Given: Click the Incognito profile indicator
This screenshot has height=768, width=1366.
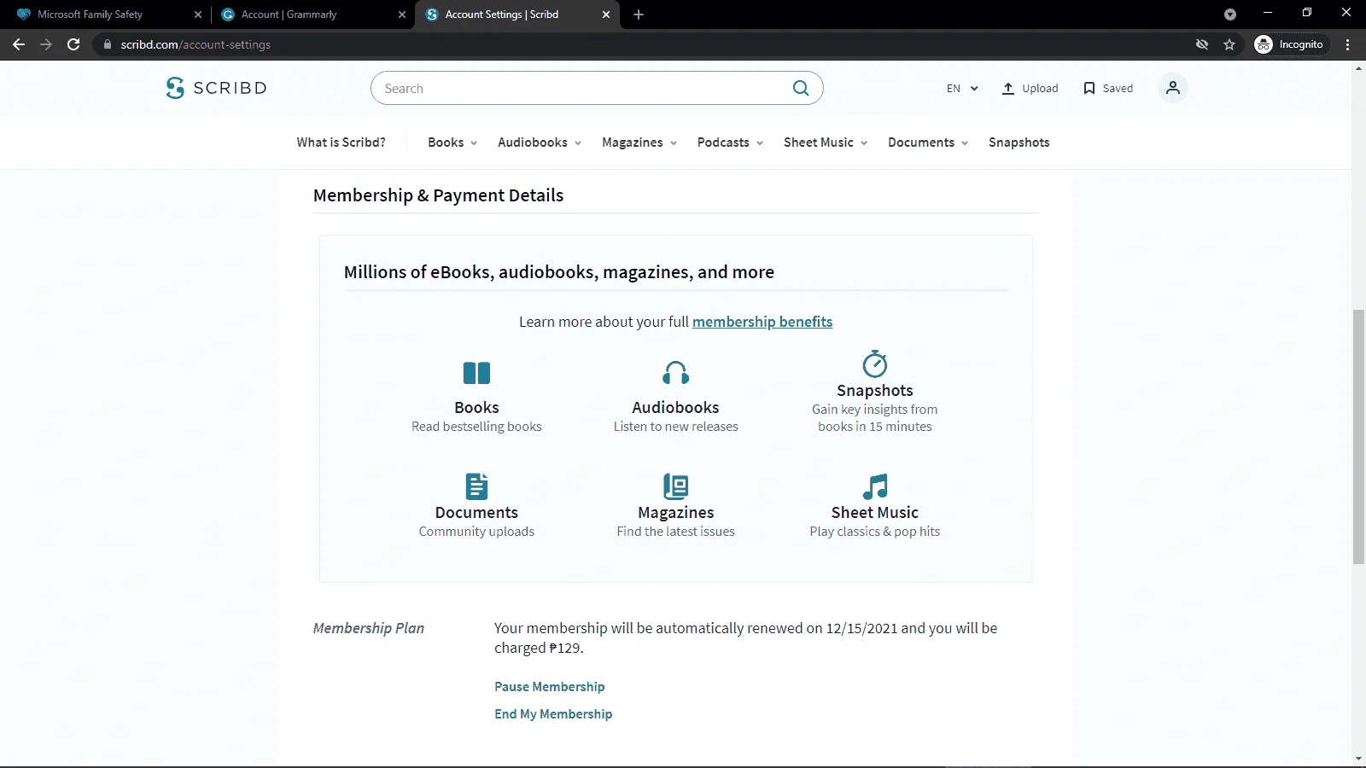Looking at the screenshot, I should pyautogui.click(x=1290, y=44).
